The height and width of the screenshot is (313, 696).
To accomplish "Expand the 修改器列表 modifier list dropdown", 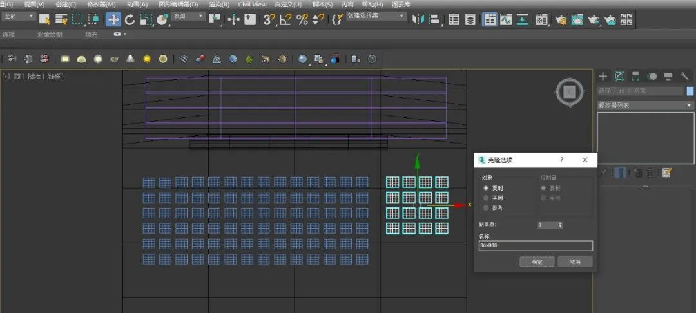I will (x=646, y=105).
